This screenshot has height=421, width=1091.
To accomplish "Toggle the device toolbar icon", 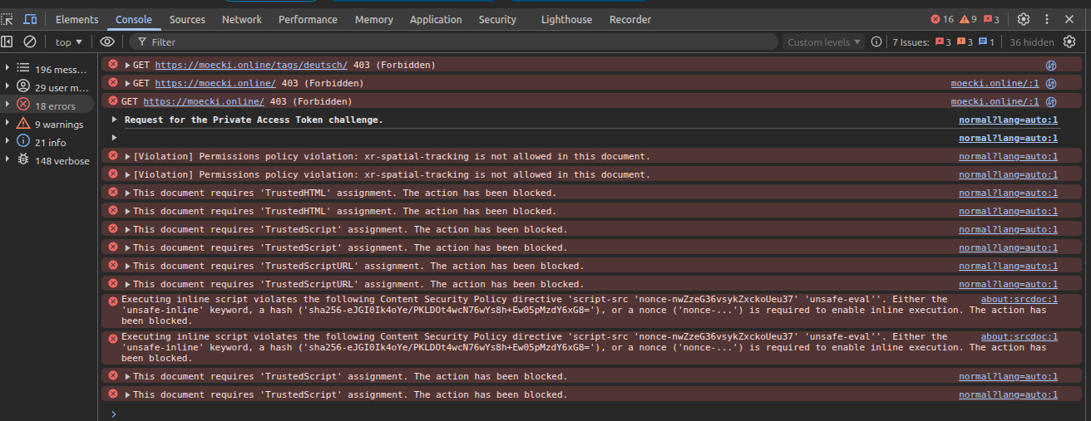I will coord(30,19).
